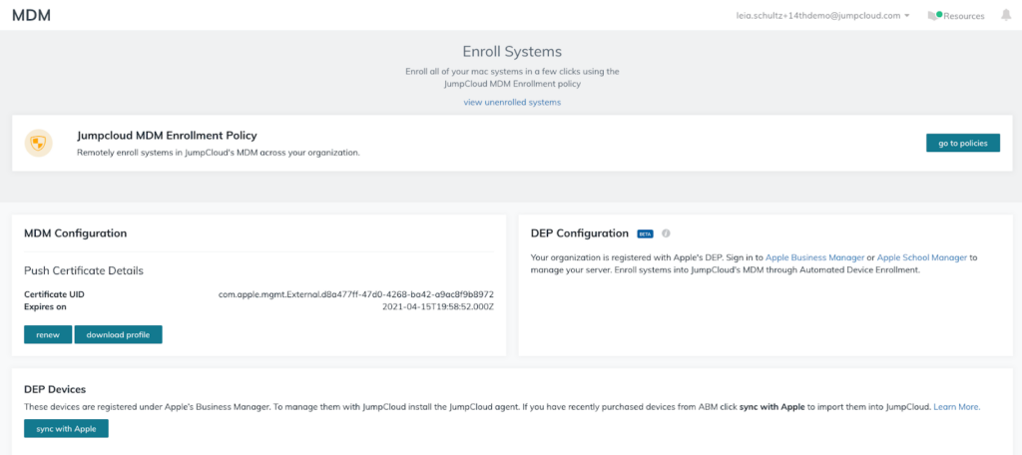This screenshot has height=455, width=1022.
Task: Click the Enroll Systems heading
Action: click(x=511, y=51)
